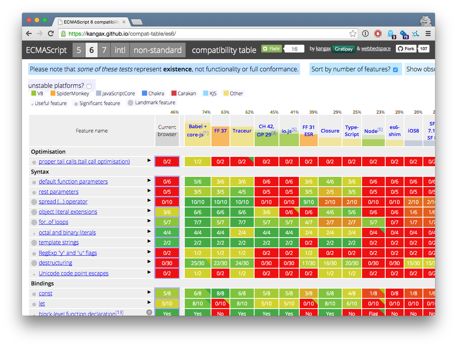
Task: Click the RegExp "y" and "u" flags link
Action: pos(67,253)
